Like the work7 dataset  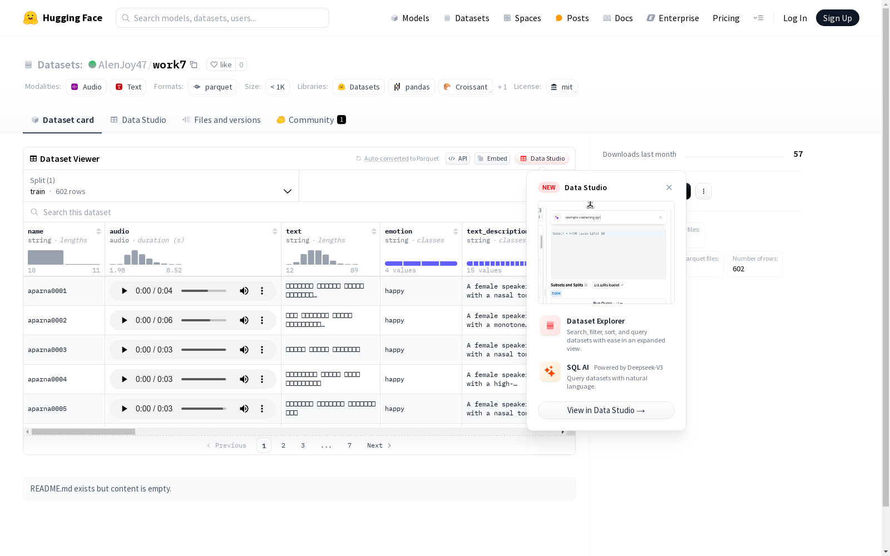click(x=221, y=64)
